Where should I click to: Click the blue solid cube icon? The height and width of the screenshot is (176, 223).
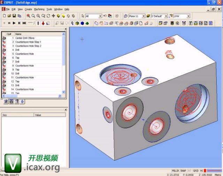tap(82, 23)
